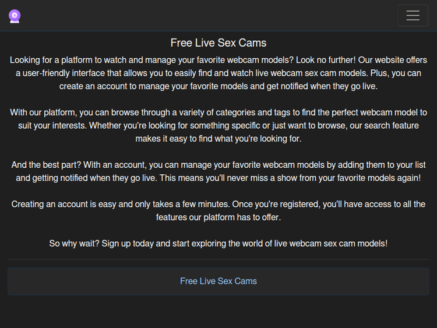Open the hamburger navigation menu
Image resolution: width=437 pixels, height=328 pixels.
tap(413, 16)
